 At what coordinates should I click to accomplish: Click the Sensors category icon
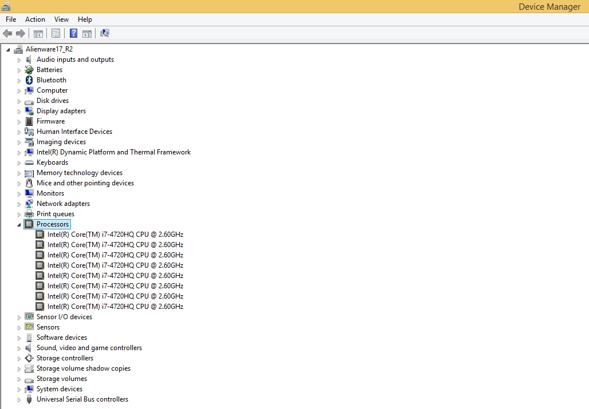[29, 327]
